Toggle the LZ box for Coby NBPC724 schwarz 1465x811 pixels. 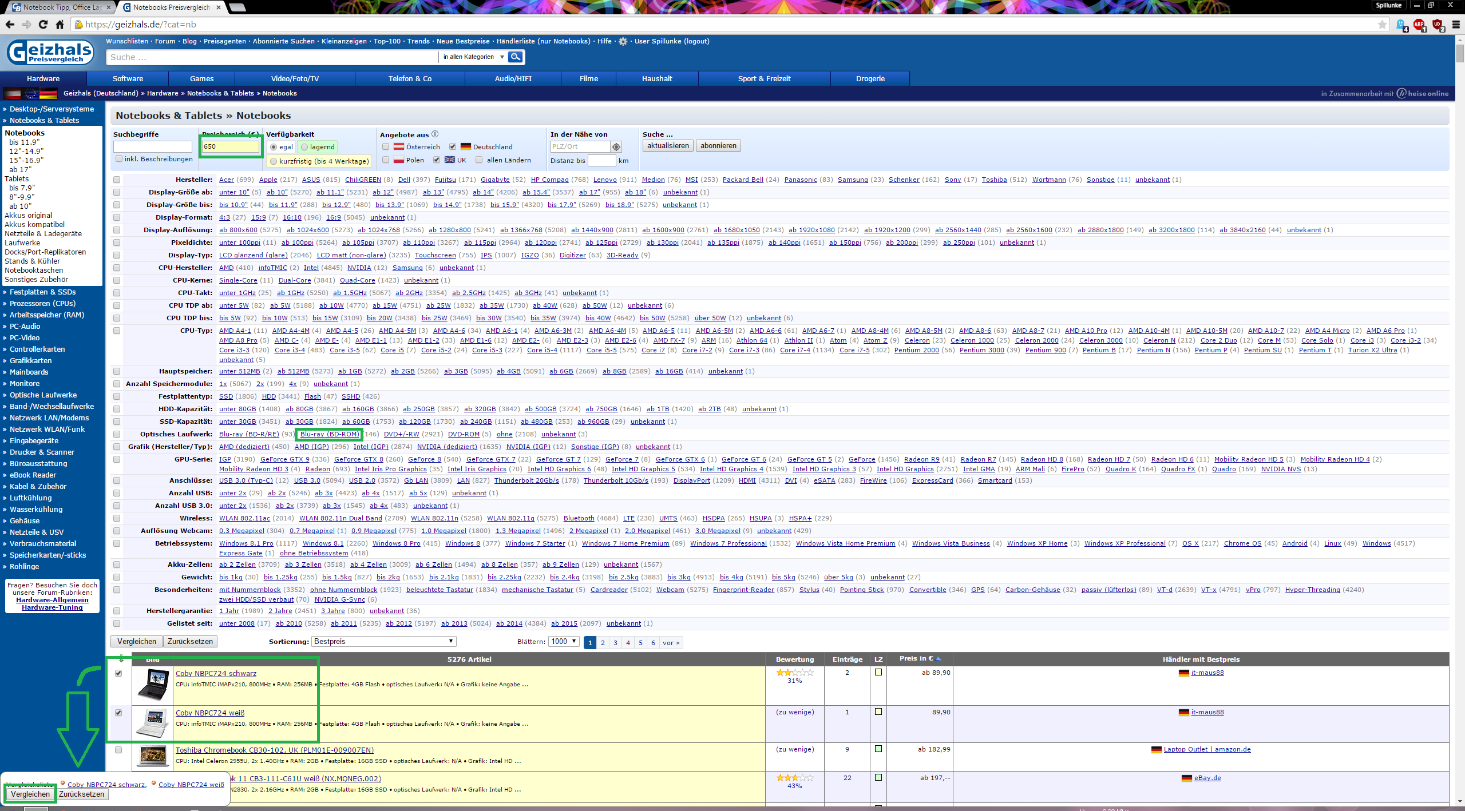point(878,673)
